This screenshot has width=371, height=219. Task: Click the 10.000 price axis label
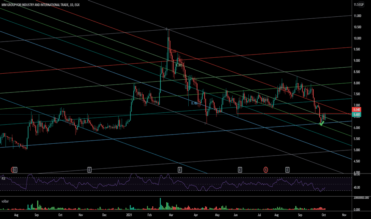tap(357, 38)
